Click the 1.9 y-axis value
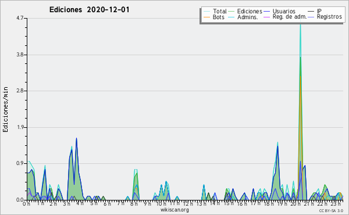Image resolution: width=349 pixels, height=215 pixels. click(x=20, y=127)
